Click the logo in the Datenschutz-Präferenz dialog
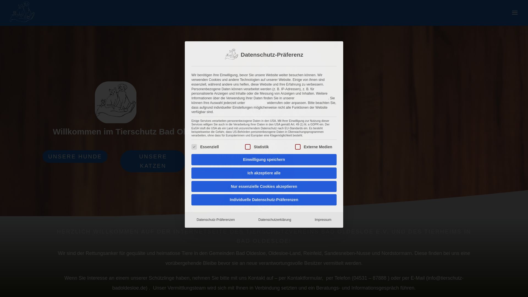This screenshot has height=297, width=528. click(232, 54)
